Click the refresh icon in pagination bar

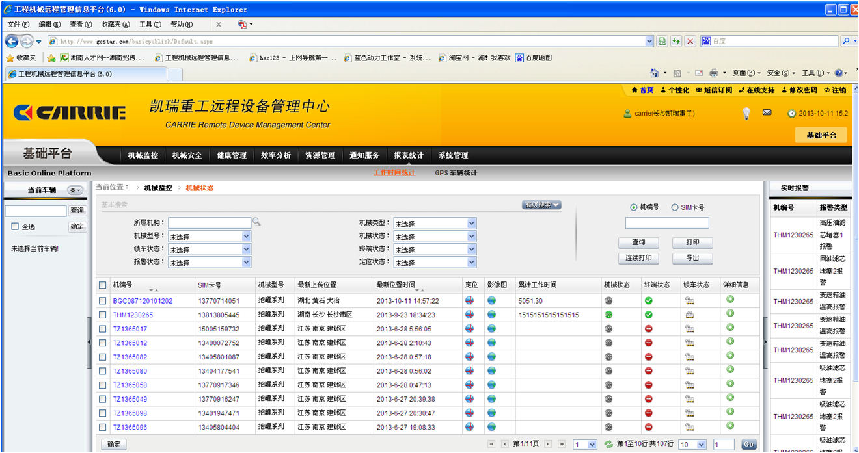pyautogui.click(x=608, y=445)
